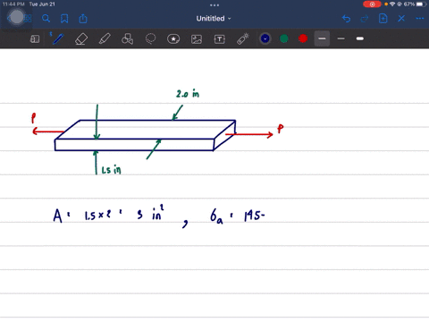Open the search magnifier icon
The height and width of the screenshot is (322, 429).
coord(46,19)
